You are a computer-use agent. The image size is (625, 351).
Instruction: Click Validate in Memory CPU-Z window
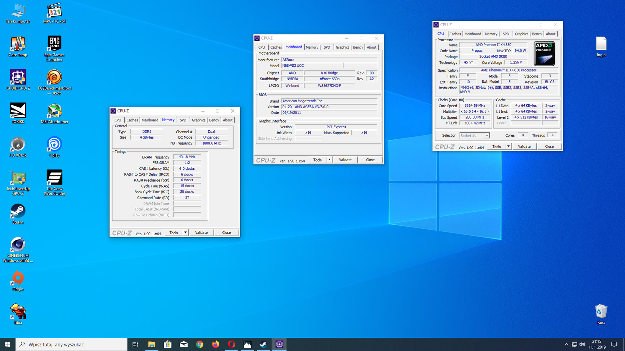[201, 232]
